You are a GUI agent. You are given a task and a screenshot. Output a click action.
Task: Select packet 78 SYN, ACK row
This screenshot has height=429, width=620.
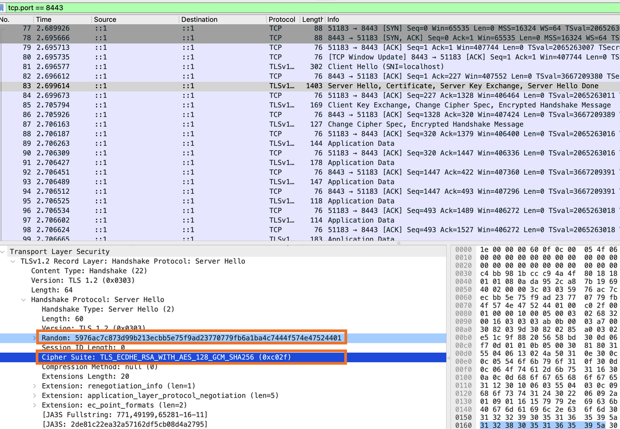(x=310, y=38)
